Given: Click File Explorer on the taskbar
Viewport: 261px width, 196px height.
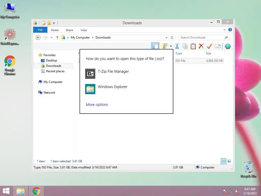Looking at the screenshot, I should coord(21,191).
